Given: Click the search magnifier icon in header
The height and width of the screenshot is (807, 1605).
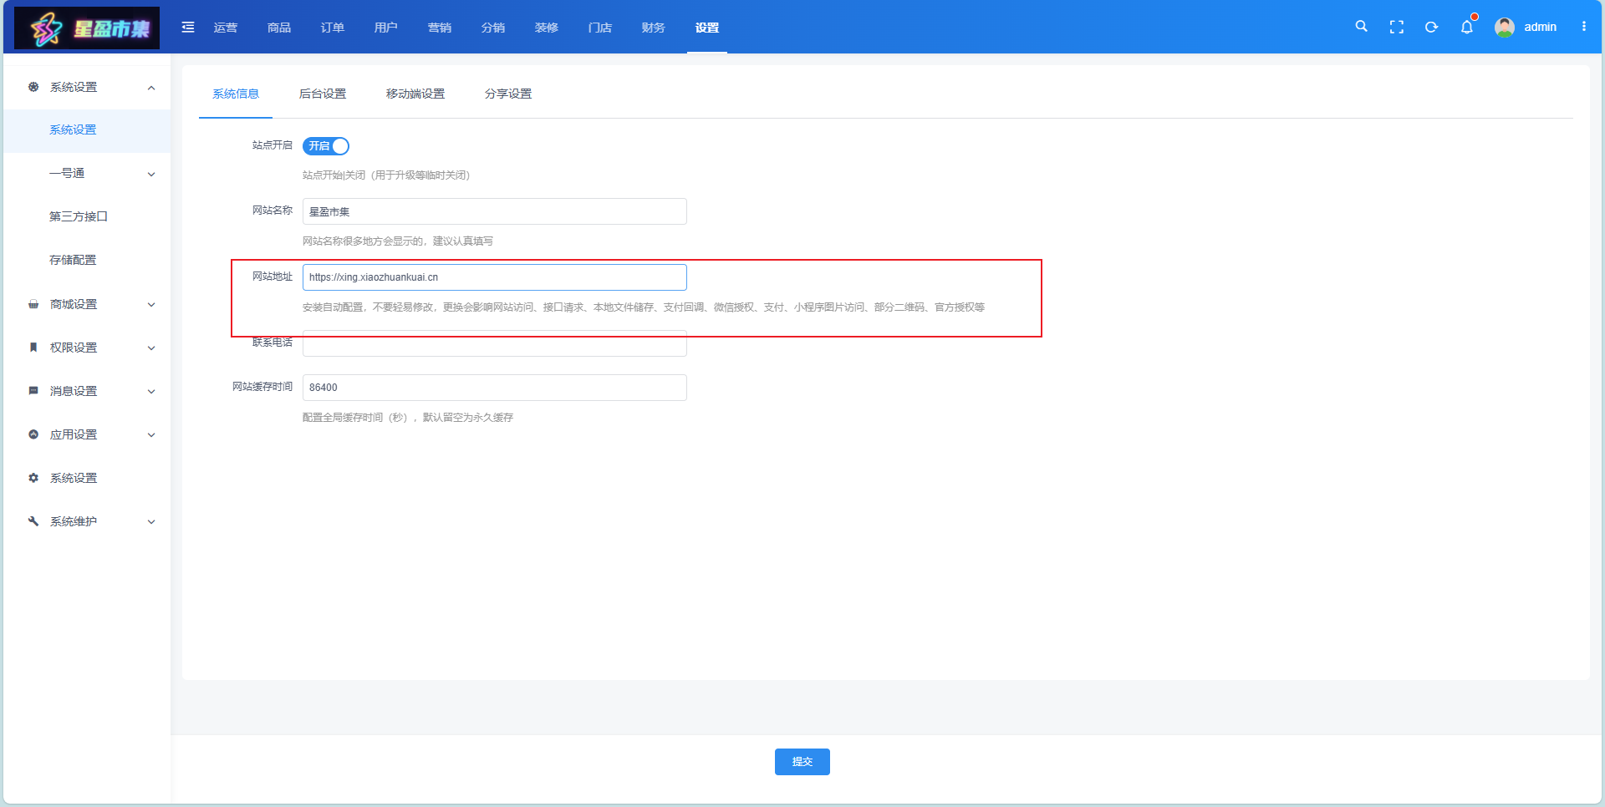Looking at the screenshot, I should pyautogui.click(x=1361, y=27).
